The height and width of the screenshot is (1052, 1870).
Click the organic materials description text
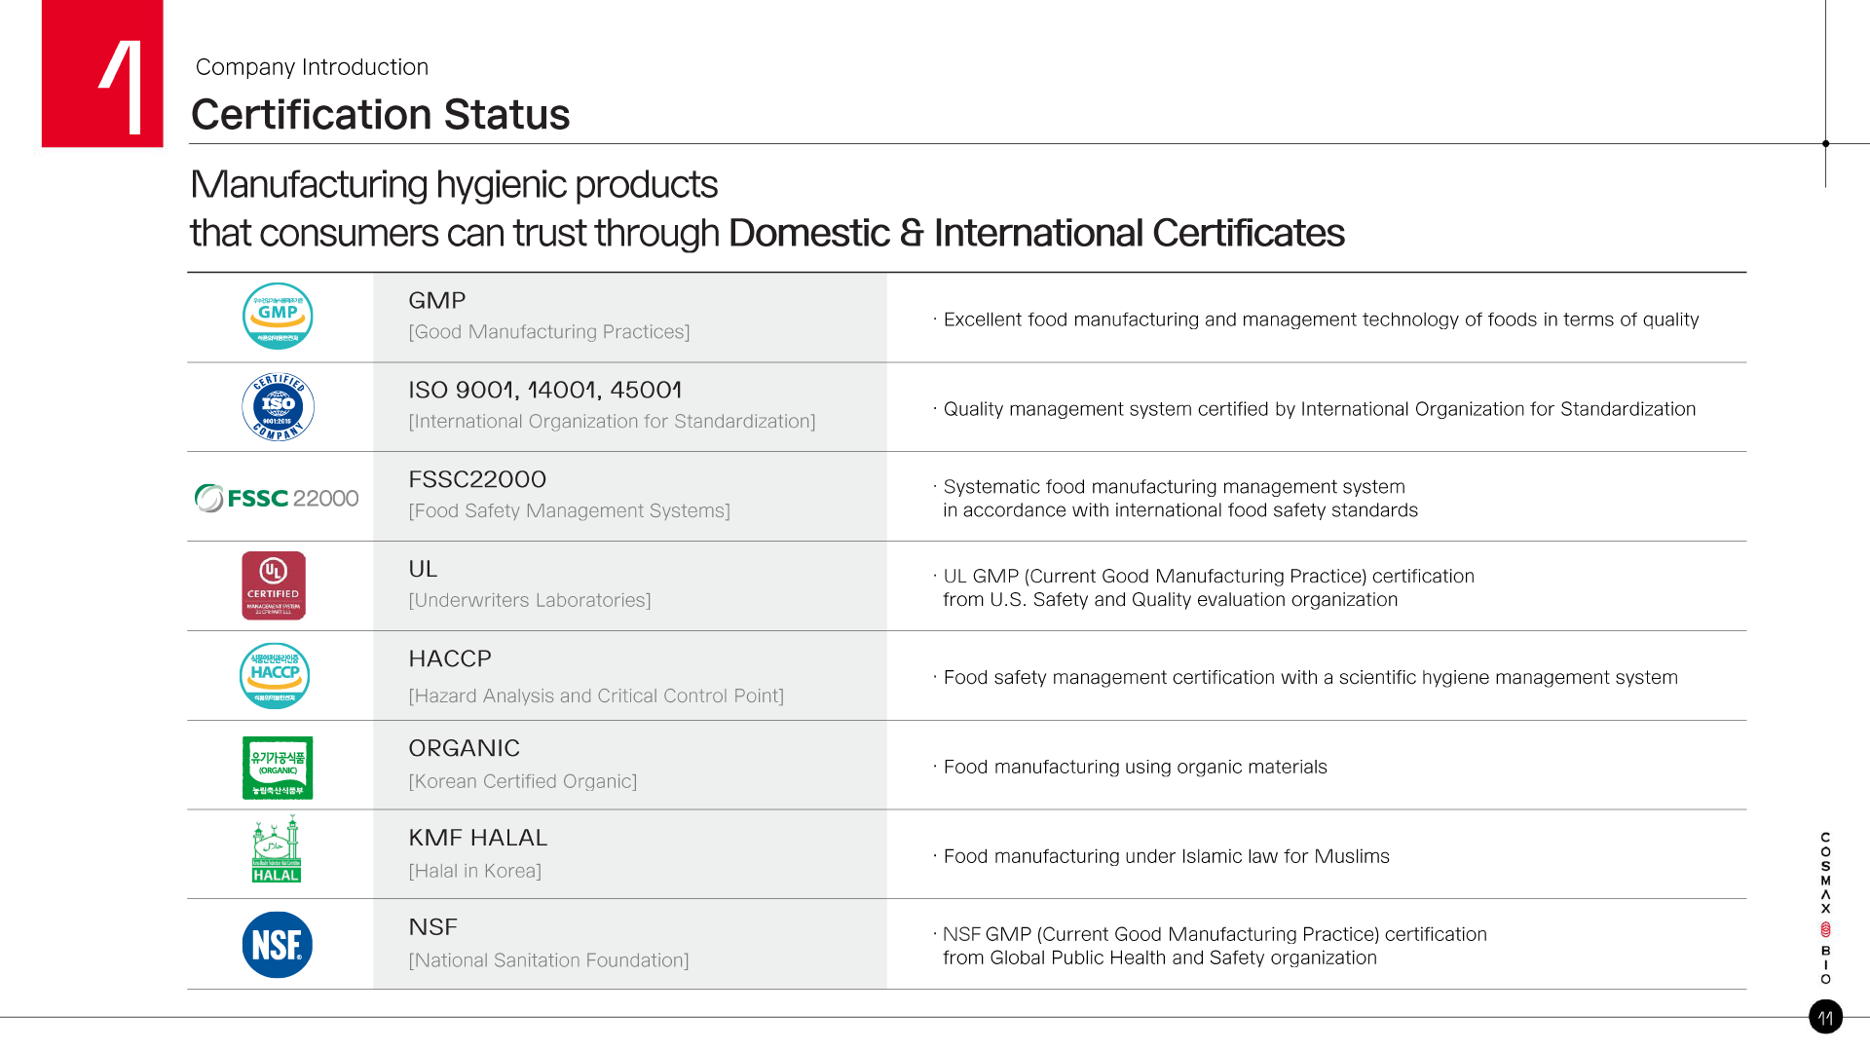[1135, 768]
